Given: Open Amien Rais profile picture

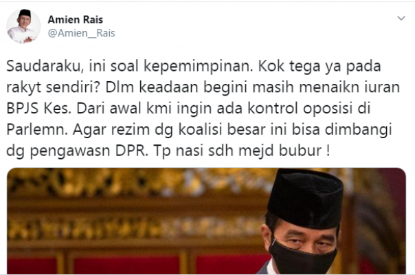Looking at the screenshot, I should pyautogui.click(x=23, y=26).
